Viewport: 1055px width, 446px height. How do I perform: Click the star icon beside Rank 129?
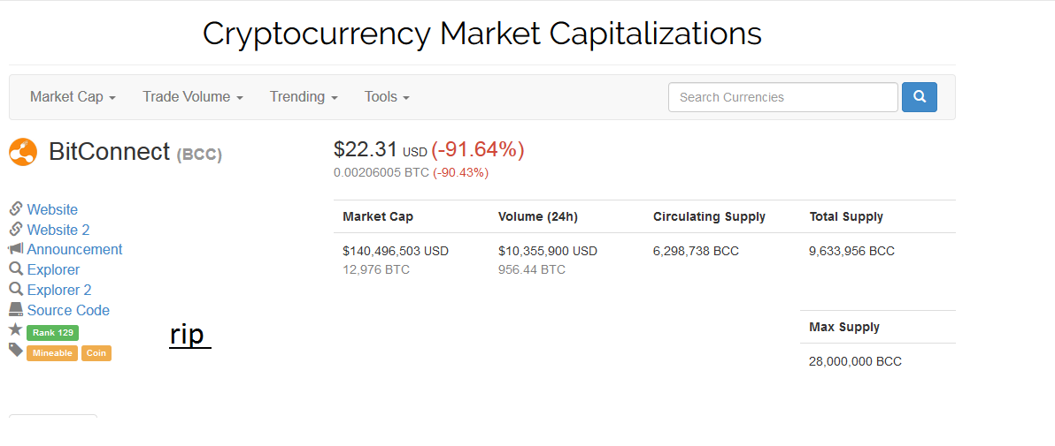16,330
